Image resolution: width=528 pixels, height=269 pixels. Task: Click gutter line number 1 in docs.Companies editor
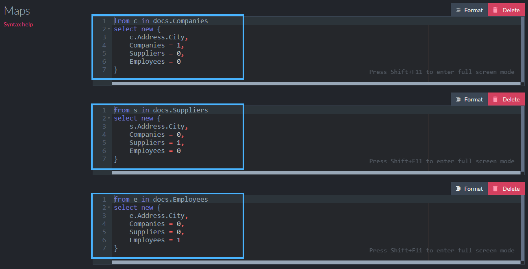pyautogui.click(x=104, y=21)
